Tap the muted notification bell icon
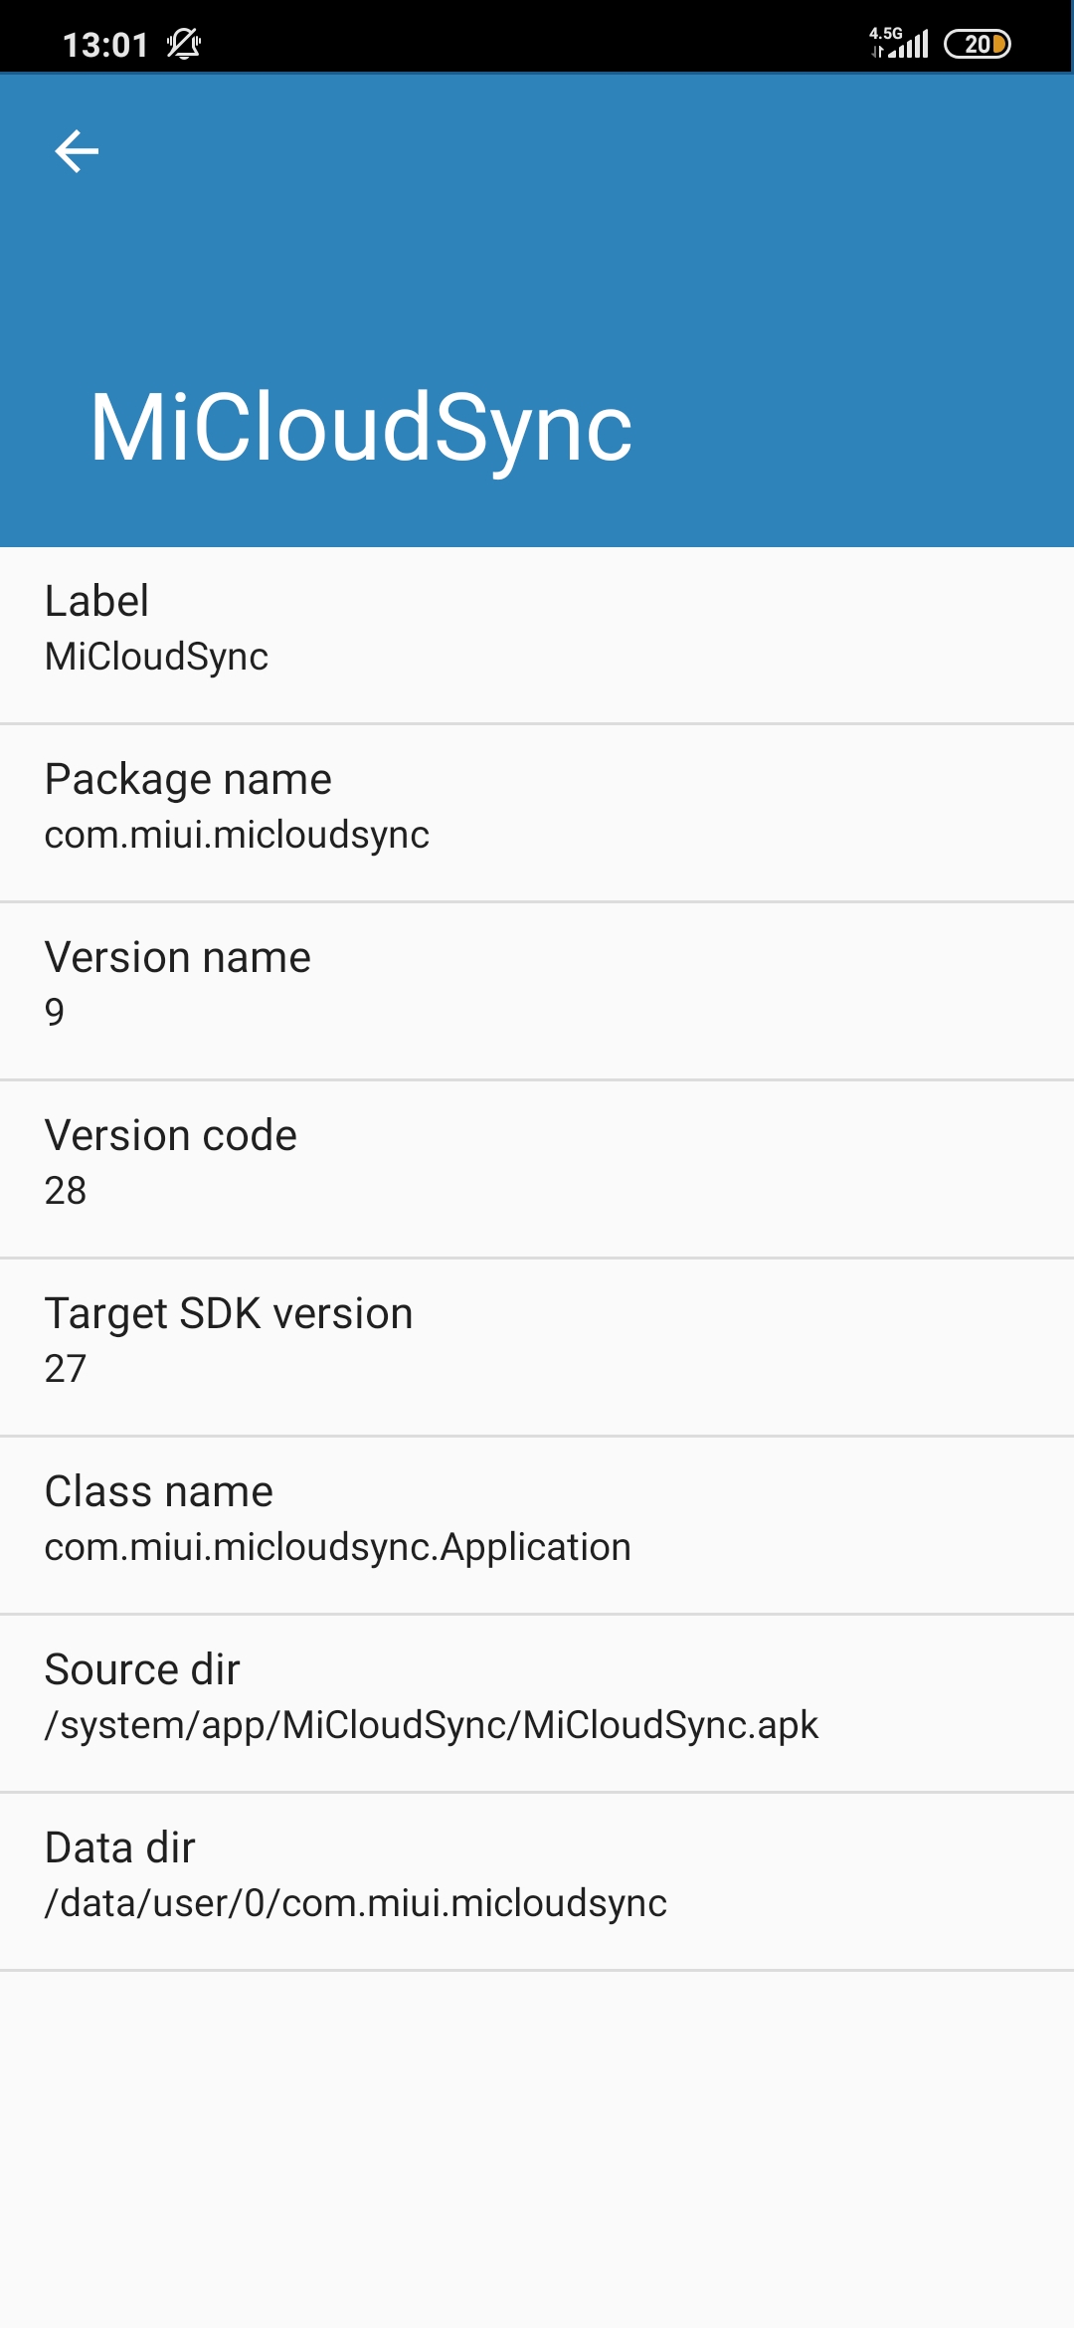Screen dimensions: 1074x2328 (x=184, y=44)
